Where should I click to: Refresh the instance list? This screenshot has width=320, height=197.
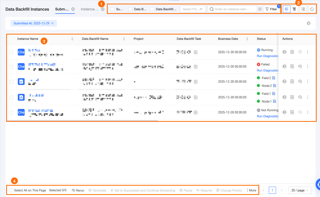pos(312,9)
